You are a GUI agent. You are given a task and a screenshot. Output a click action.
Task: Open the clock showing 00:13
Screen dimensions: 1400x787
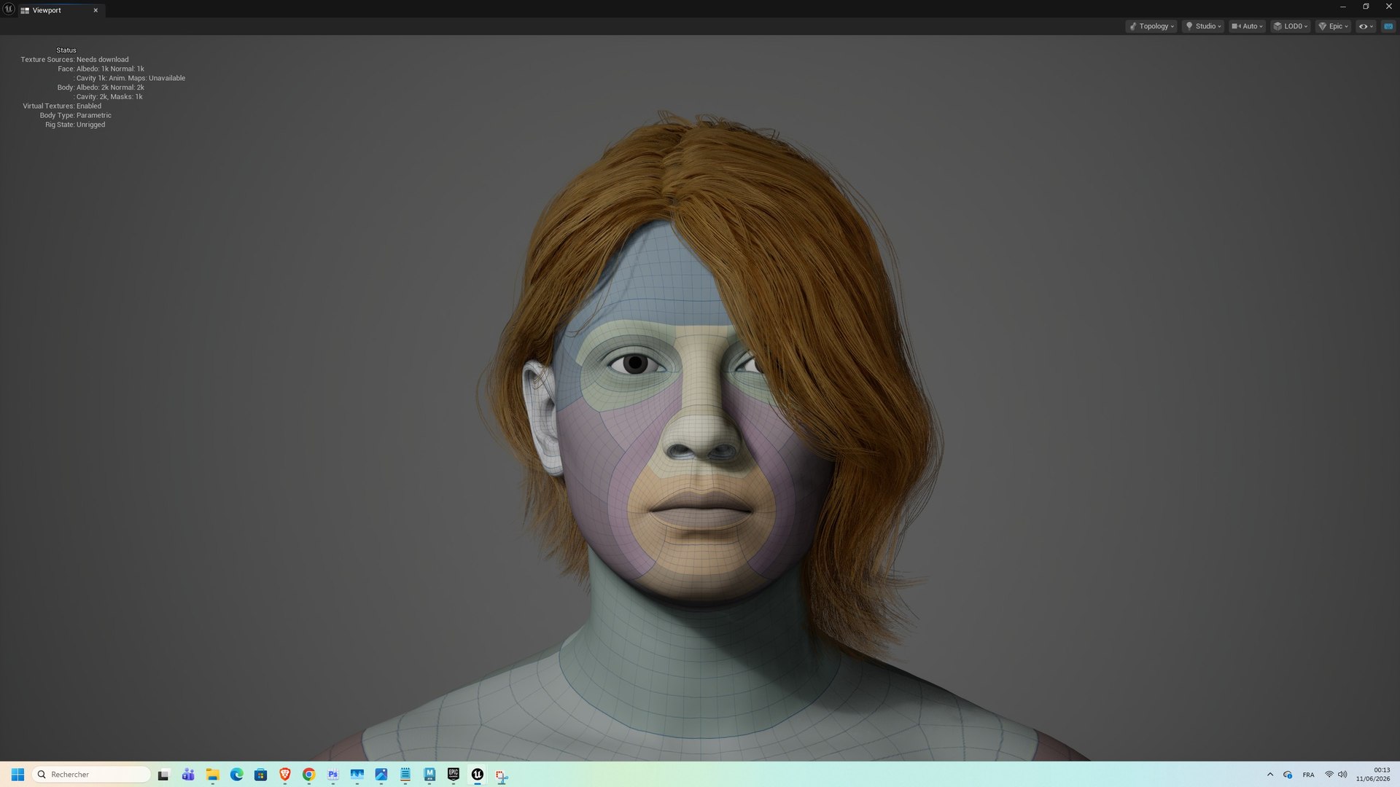(x=1373, y=775)
